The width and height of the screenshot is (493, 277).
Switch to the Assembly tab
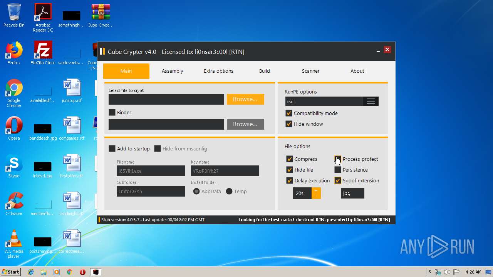pos(172,71)
